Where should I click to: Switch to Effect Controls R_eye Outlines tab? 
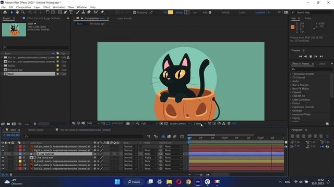(x=43, y=19)
